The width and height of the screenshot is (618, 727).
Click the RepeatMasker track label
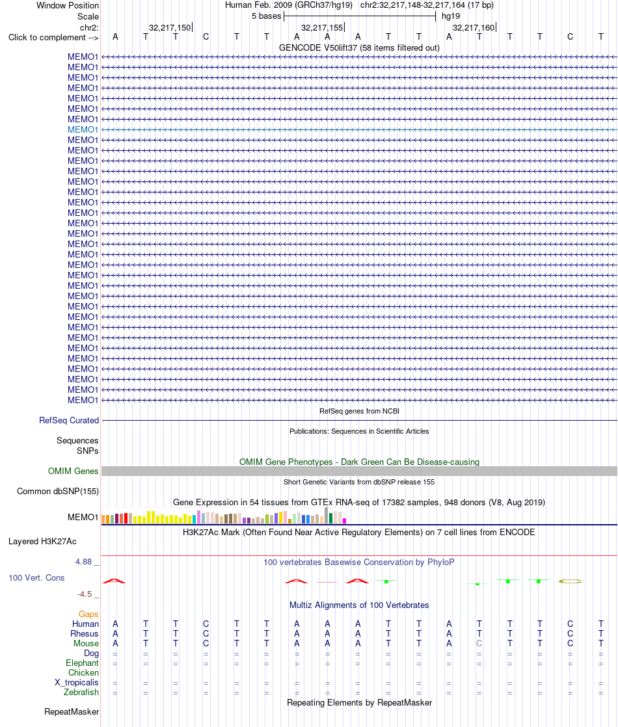pyautogui.click(x=72, y=711)
